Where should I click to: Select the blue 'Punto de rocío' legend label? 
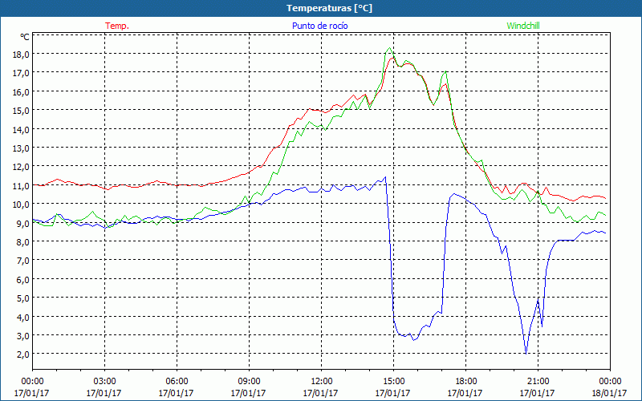tap(319, 26)
